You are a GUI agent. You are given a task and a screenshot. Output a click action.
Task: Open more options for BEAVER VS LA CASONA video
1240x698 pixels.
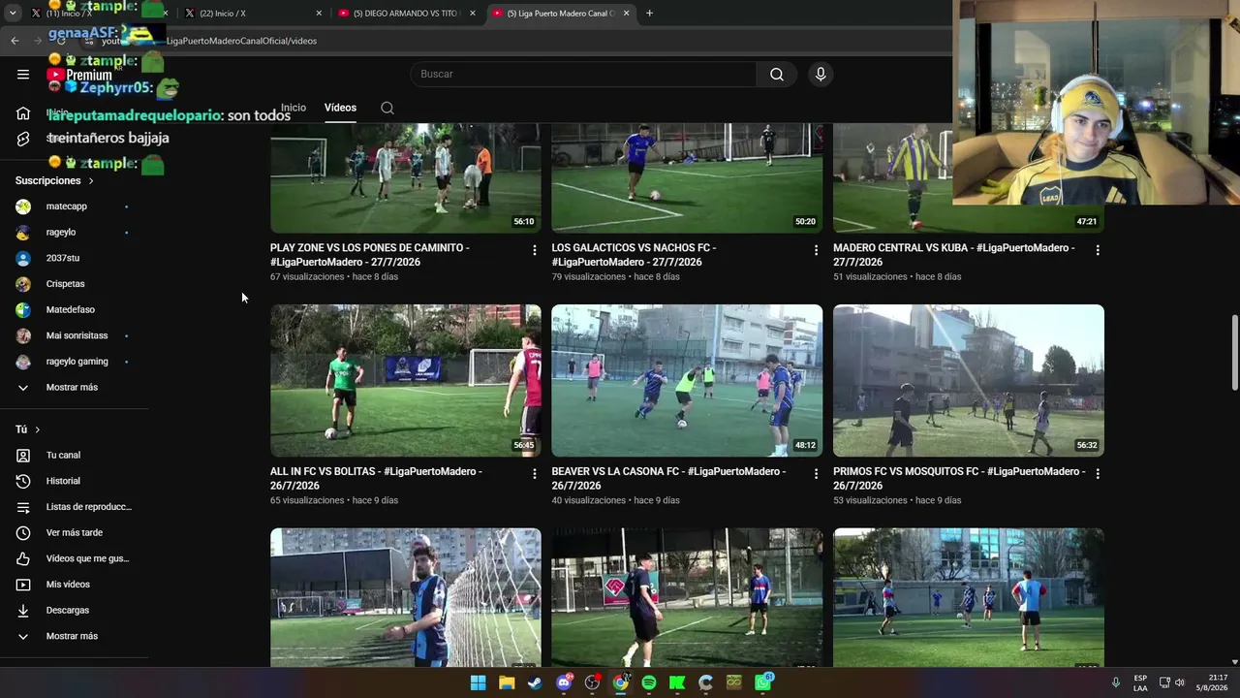(x=816, y=474)
